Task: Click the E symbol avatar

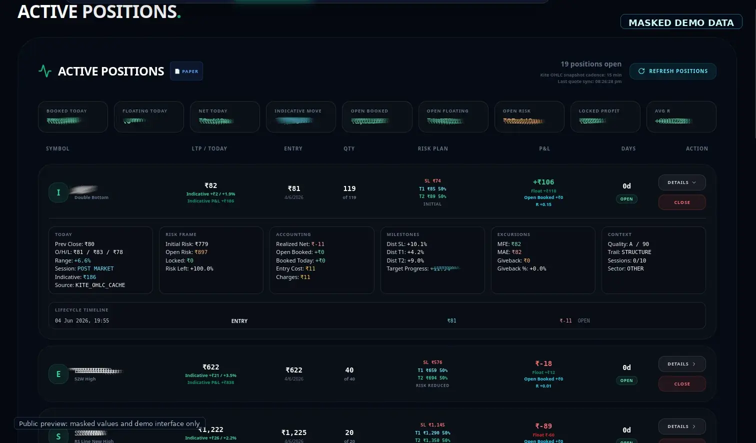Action: pos(58,374)
